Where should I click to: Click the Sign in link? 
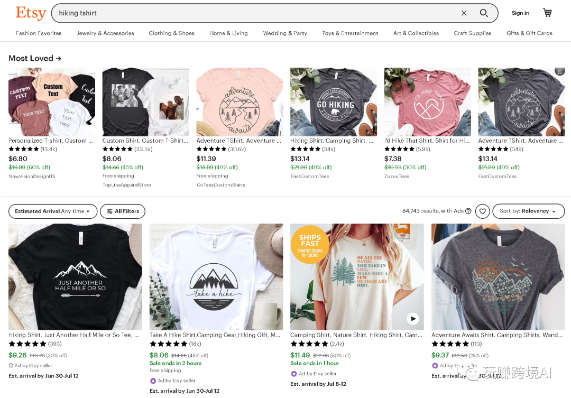click(520, 13)
